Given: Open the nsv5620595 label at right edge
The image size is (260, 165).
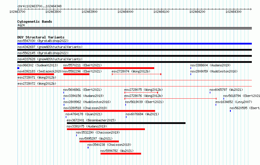Looking at the screenshot, I should pyautogui.click(x=245, y=108).
